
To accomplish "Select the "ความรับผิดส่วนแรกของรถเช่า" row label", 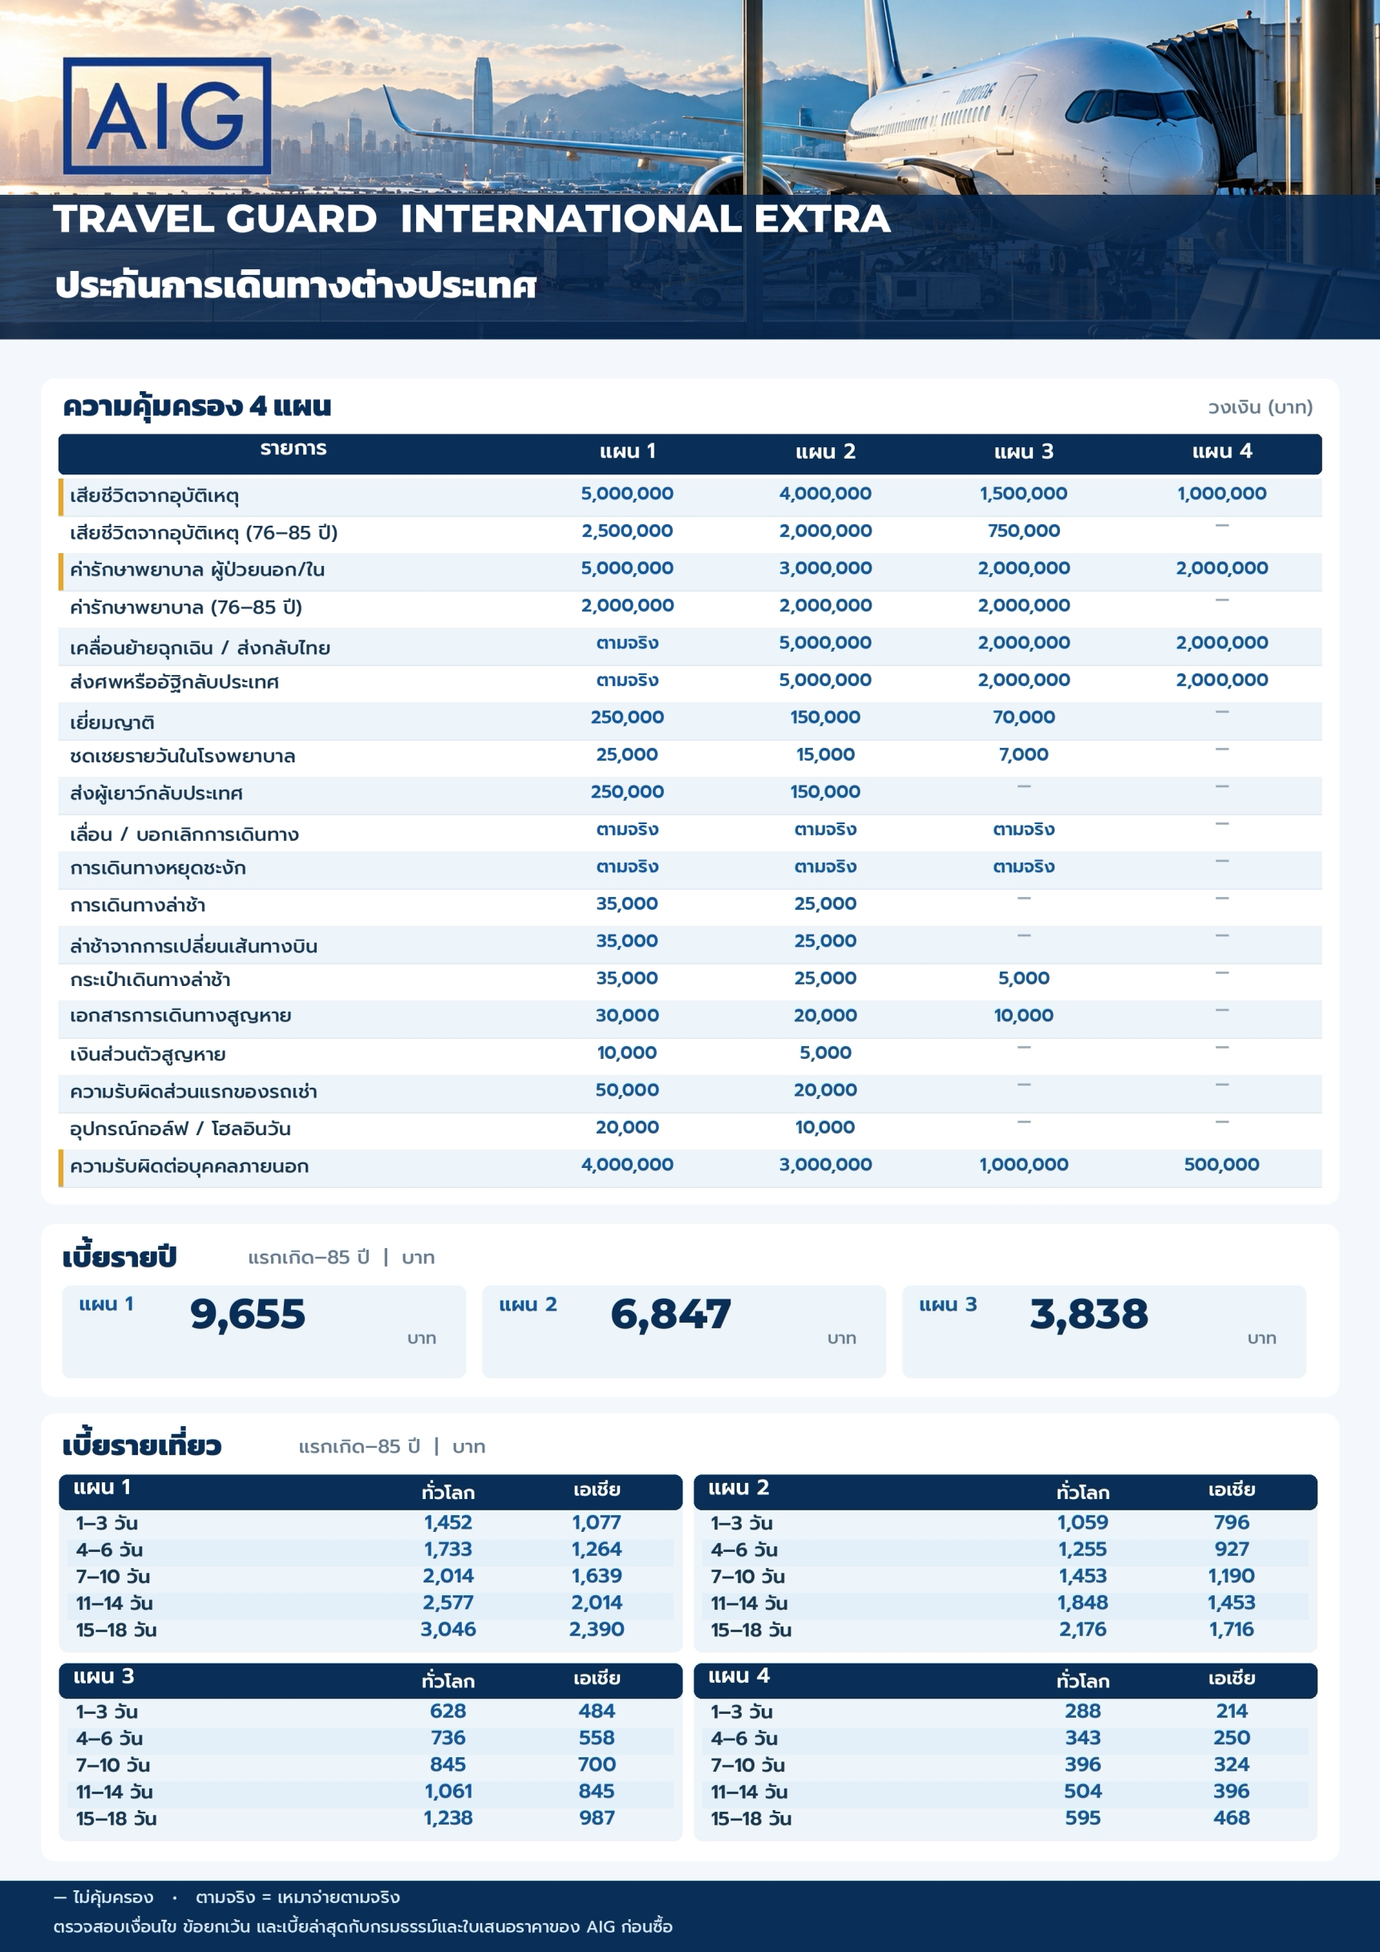I will pos(194,1092).
